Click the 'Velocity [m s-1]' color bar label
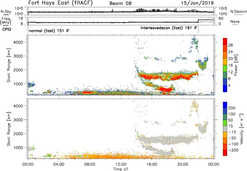Image resolution: width=247 pixels, height=171 pixels. (241, 129)
